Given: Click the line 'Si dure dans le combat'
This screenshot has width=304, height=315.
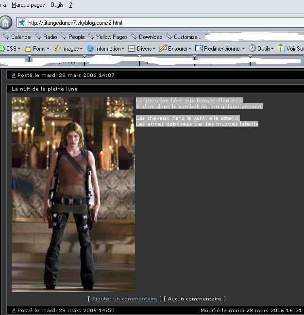Looking at the screenshot, I should pos(200,106).
